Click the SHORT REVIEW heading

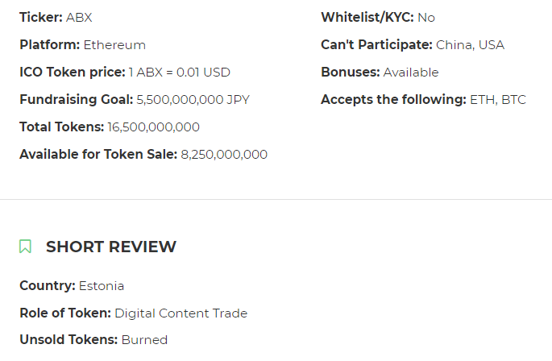tap(110, 247)
